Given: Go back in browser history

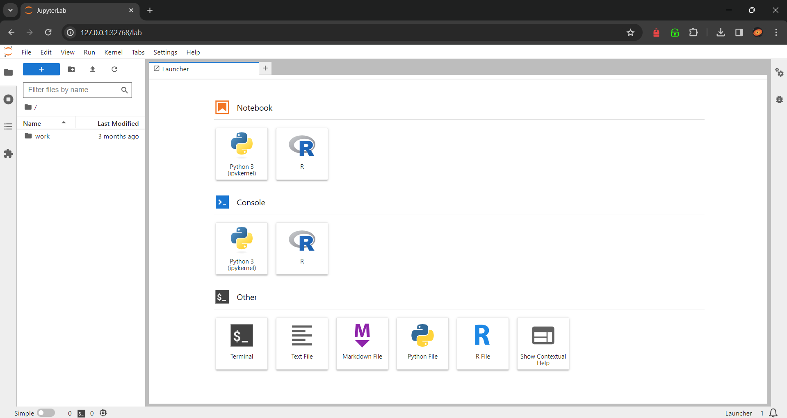Looking at the screenshot, I should [11, 32].
